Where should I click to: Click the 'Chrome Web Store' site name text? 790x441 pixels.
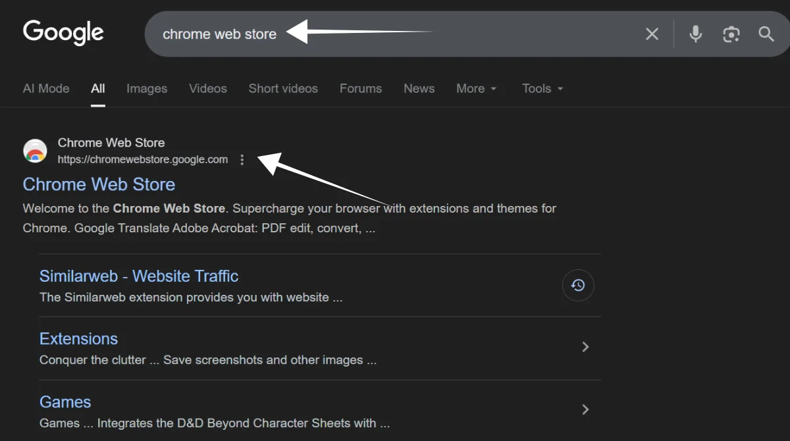click(x=111, y=143)
